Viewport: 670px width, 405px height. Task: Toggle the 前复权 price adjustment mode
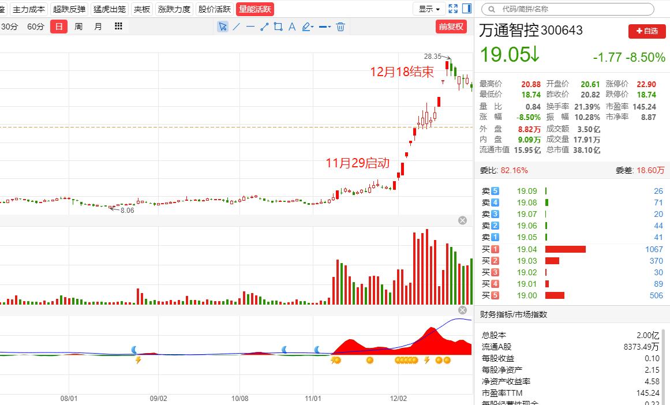point(451,27)
